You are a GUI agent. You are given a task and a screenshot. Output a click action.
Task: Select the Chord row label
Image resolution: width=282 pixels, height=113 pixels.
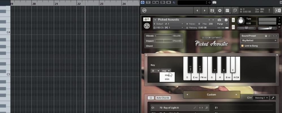click(x=149, y=46)
